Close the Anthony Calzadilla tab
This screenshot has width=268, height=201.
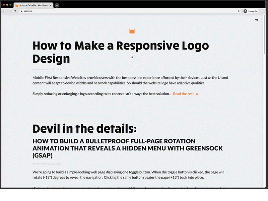tap(51, 5)
